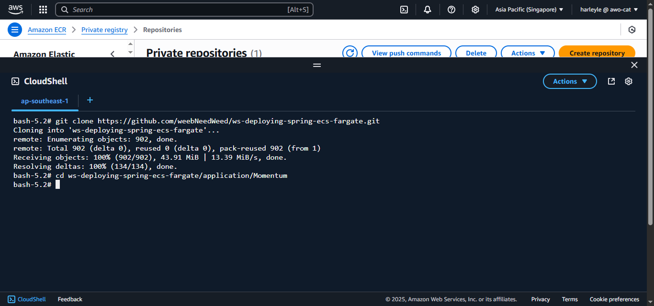Launch CloudShell from top navigation bar icon
The height and width of the screenshot is (306, 654).
tap(404, 10)
